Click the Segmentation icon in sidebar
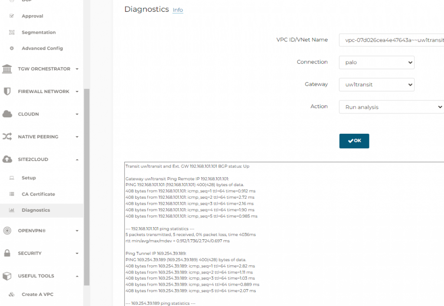This screenshot has height=306, width=444. point(12,32)
